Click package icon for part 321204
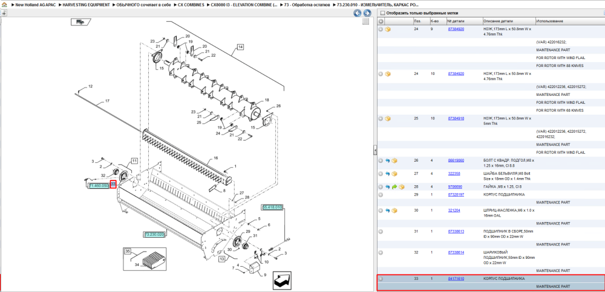 [394, 211]
